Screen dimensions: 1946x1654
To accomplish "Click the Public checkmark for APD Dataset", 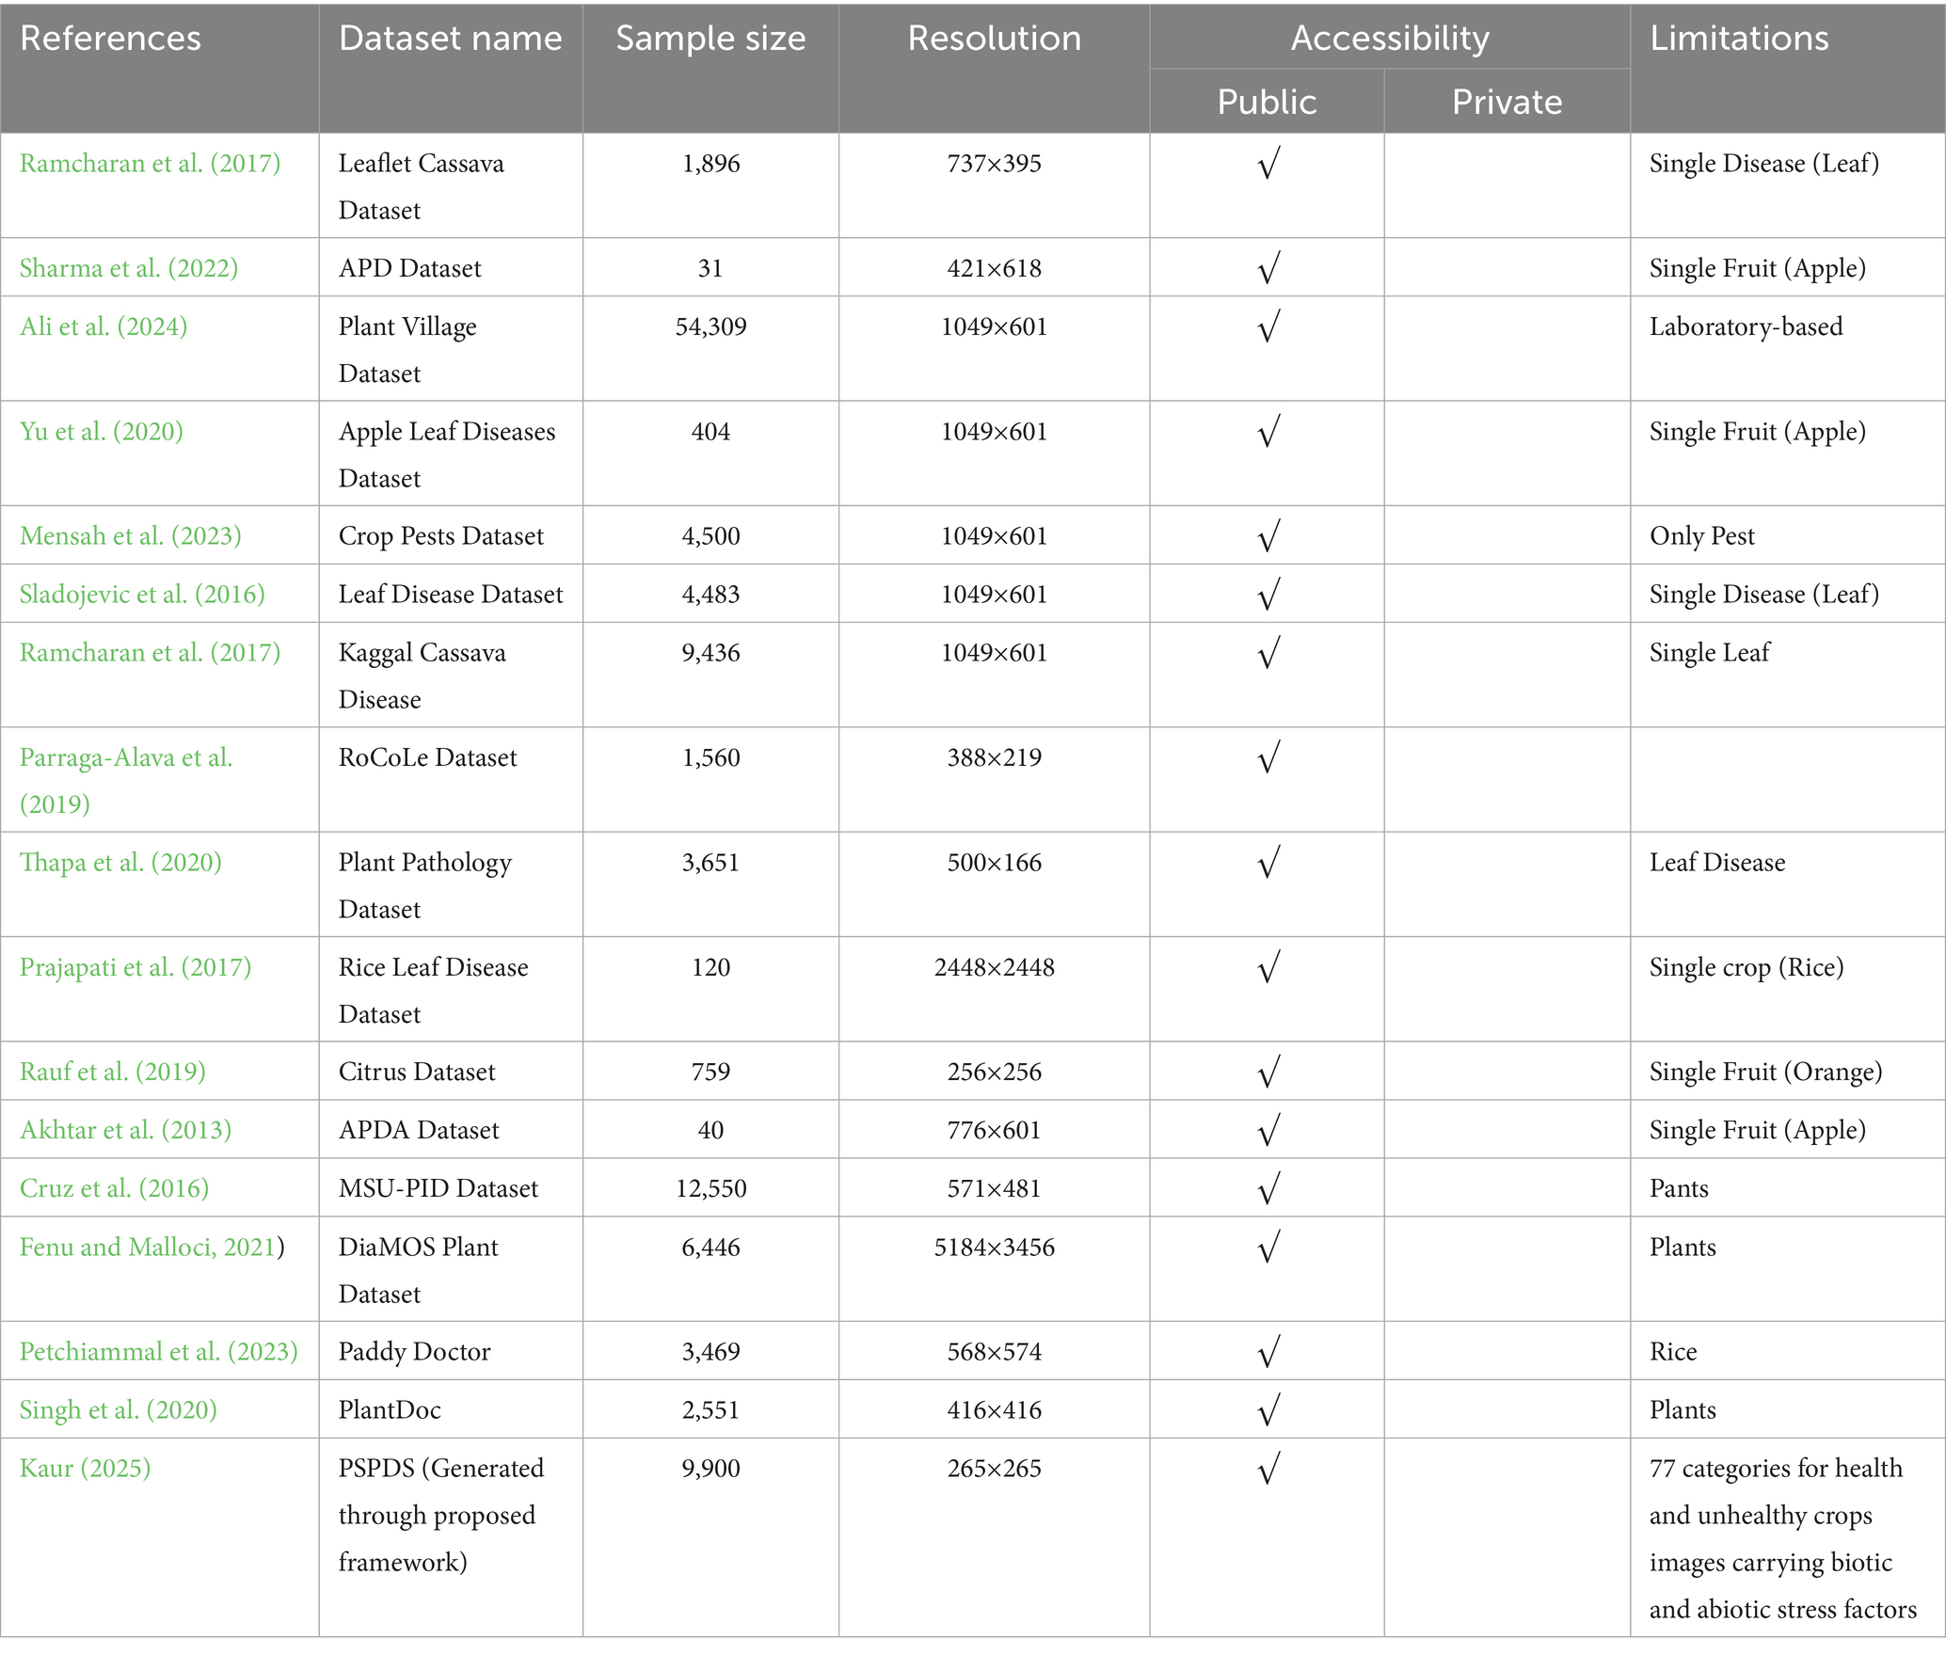I will click(1268, 269).
